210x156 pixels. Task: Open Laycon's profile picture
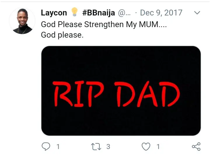coord(20,21)
